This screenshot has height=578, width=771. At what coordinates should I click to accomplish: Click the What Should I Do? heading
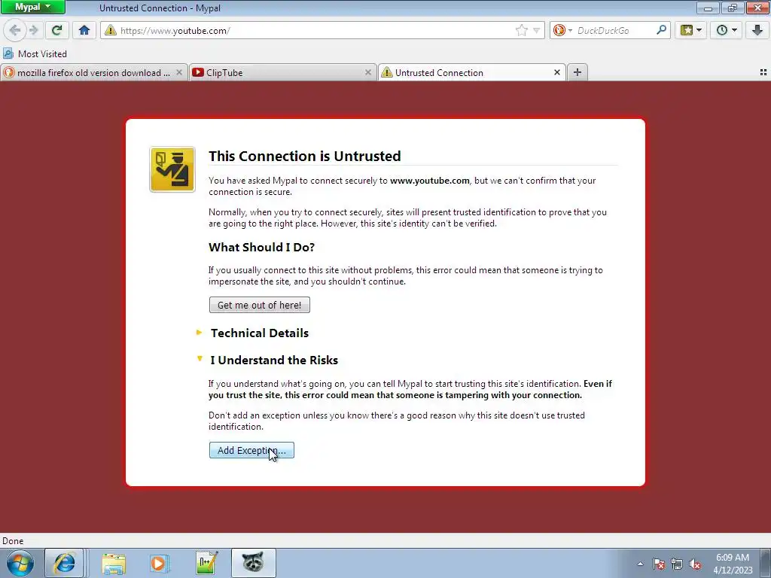[x=261, y=247]
